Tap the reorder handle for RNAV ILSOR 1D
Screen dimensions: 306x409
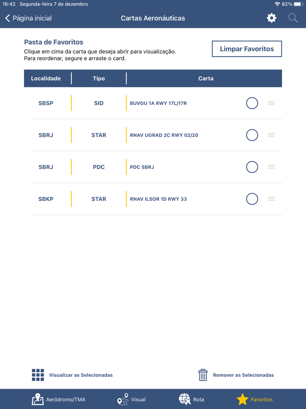tap(271, 199)
